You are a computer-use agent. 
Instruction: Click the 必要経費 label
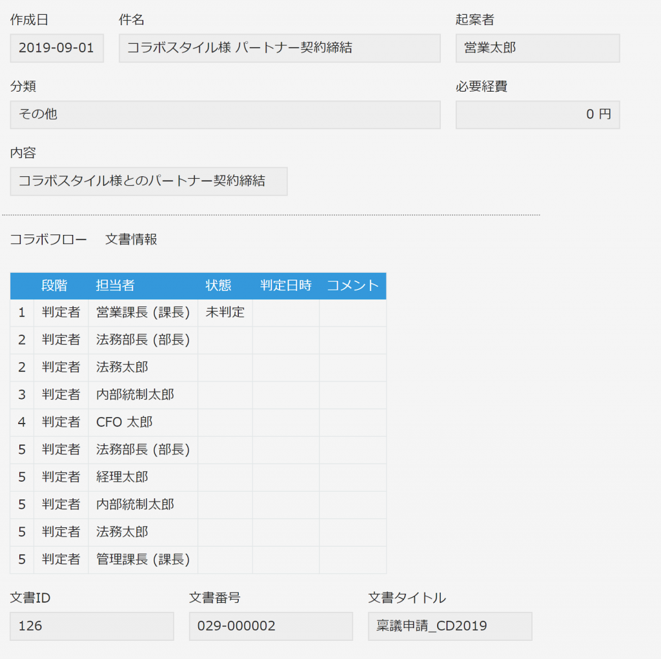pyautogui.click(x=482, y=86)
